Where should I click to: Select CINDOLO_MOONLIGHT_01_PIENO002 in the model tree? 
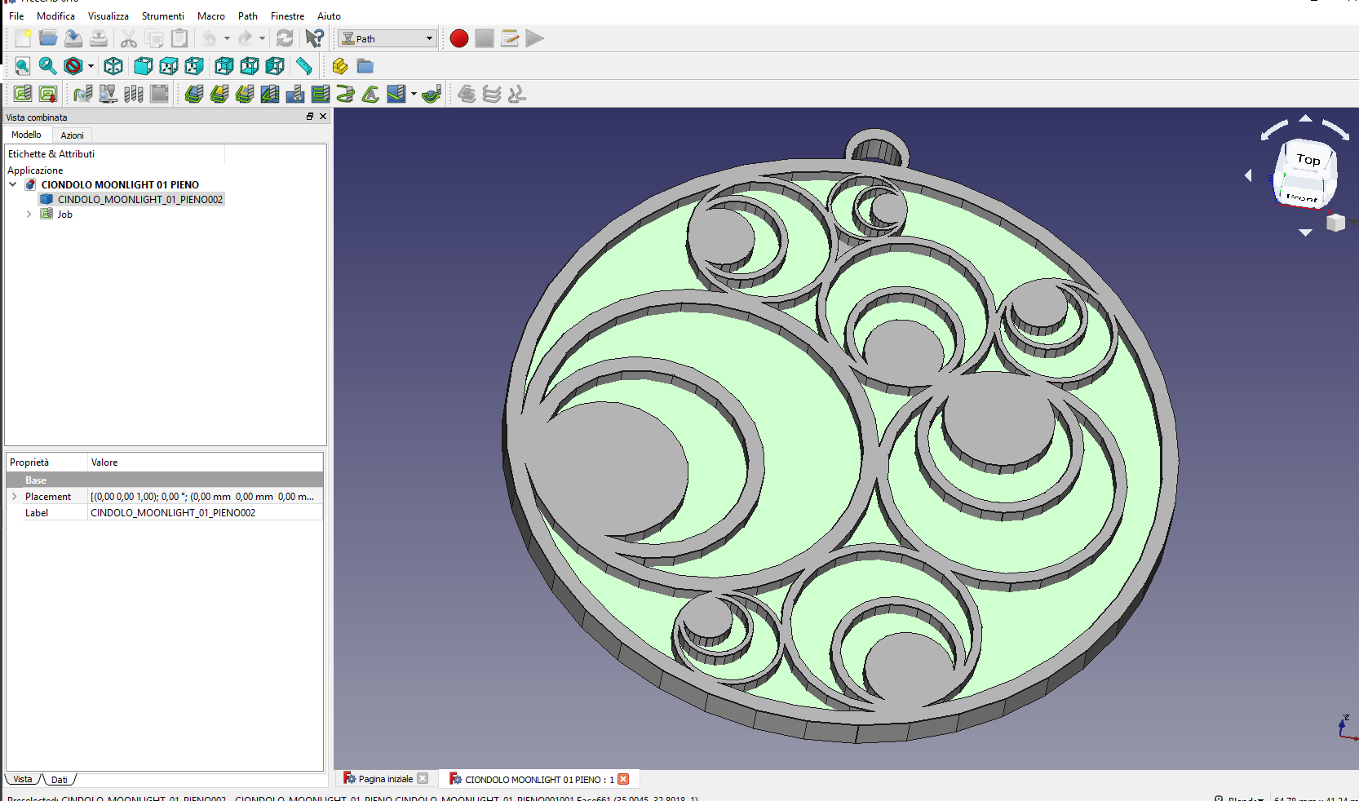139,200
